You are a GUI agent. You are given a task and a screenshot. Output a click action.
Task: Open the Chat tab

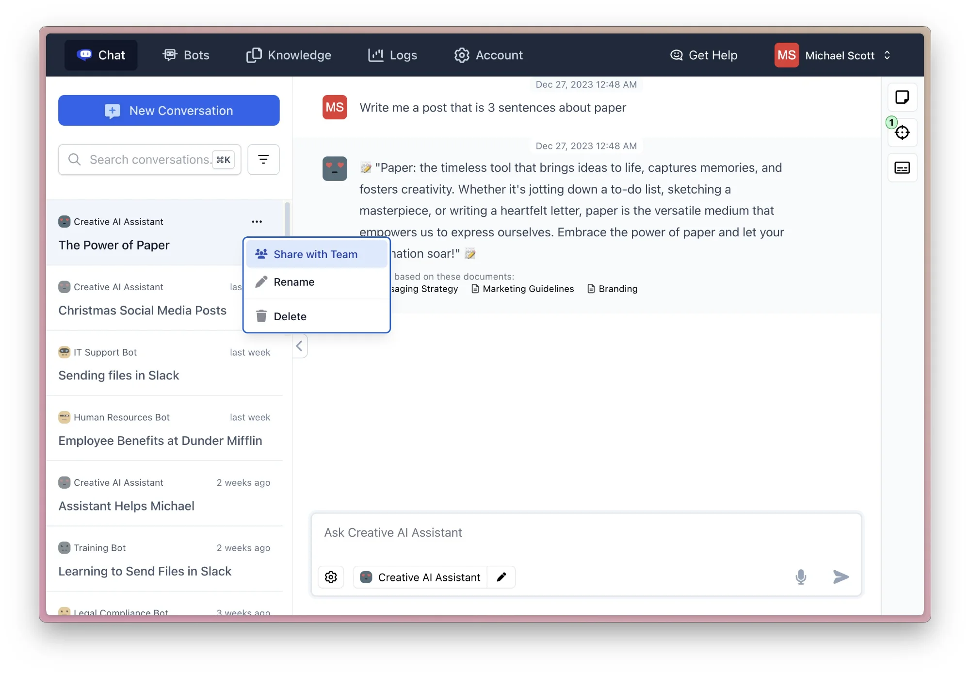(101, 55)
